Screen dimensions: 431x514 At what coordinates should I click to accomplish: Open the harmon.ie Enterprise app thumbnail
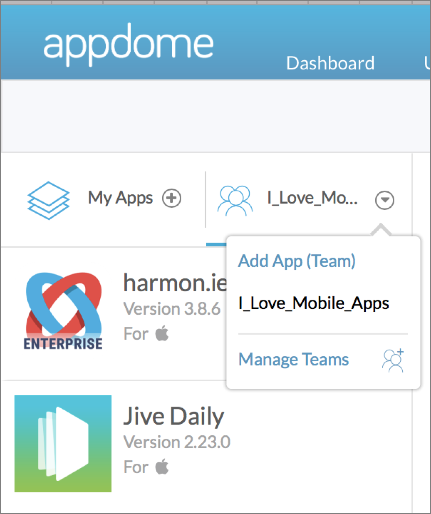point(63,311)
